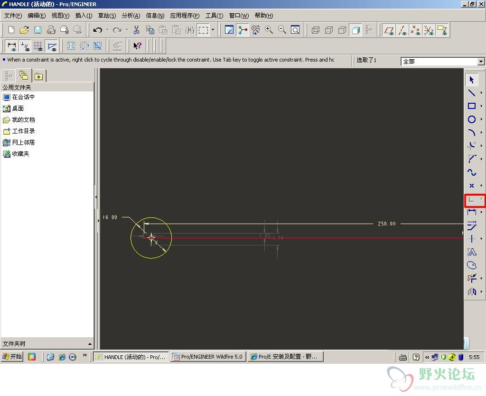Viewport: 486px width, 396px height.
Task: Toggle annotation element display
Action: 442,30
